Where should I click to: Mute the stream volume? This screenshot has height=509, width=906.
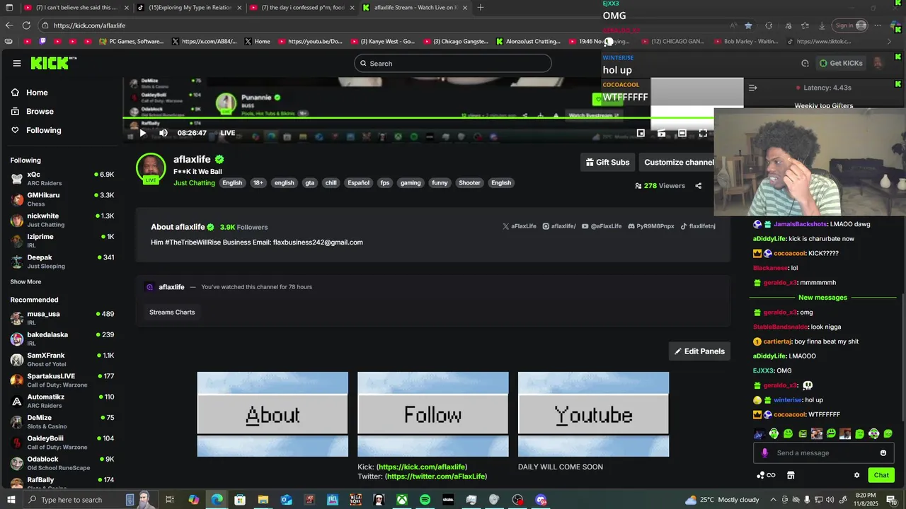pos(164,133)
